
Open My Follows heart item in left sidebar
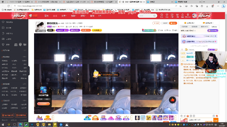pos(8,22)
